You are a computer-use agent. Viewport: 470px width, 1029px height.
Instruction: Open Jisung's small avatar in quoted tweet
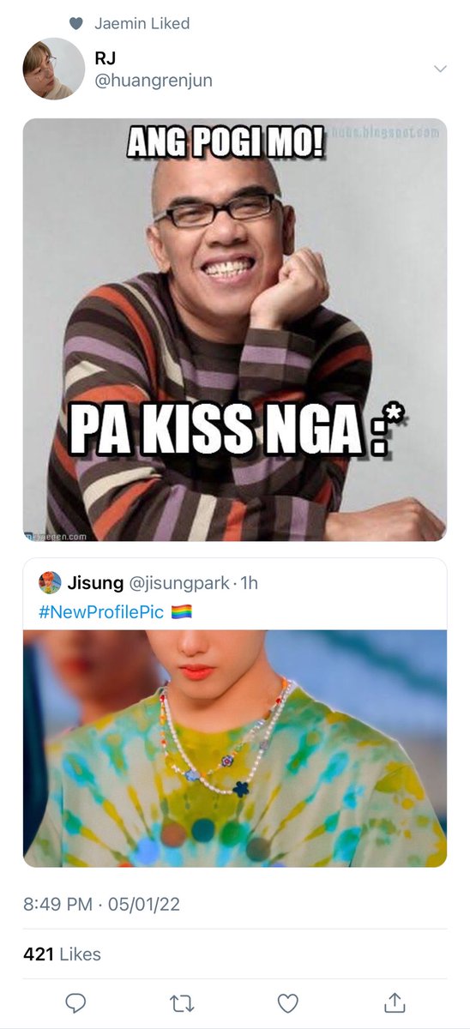(50, 583)
